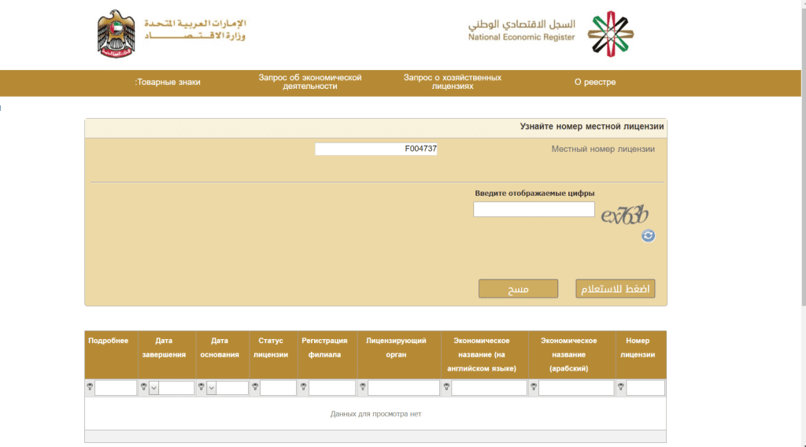Click the captcha digits input field
This screenshot has height=447, width=806.
[x=534, y=209]
